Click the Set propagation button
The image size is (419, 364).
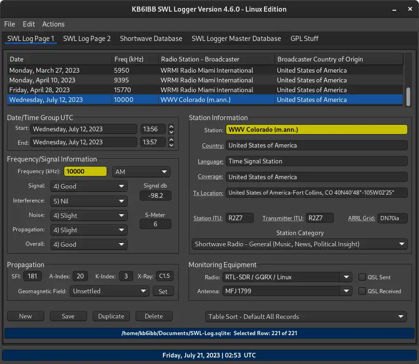click(163, 291)
